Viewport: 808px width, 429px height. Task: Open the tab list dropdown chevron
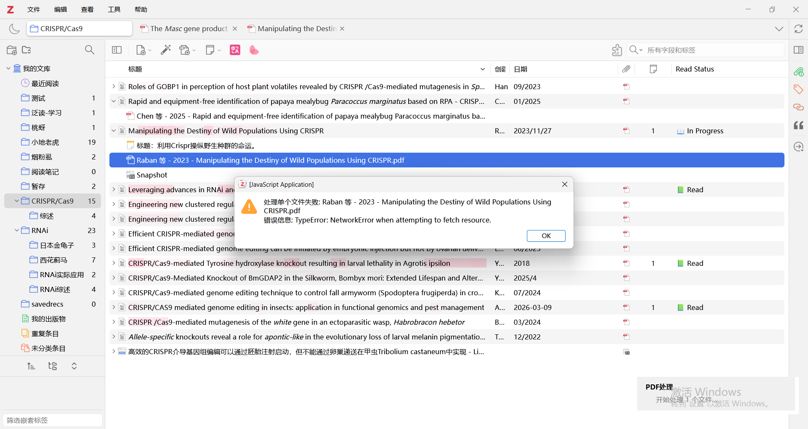coord(779,29)
